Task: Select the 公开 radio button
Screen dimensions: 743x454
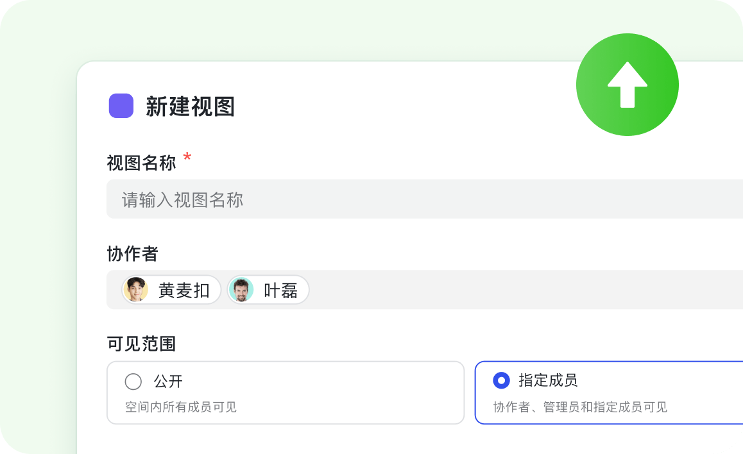Action: click(133, 382)
